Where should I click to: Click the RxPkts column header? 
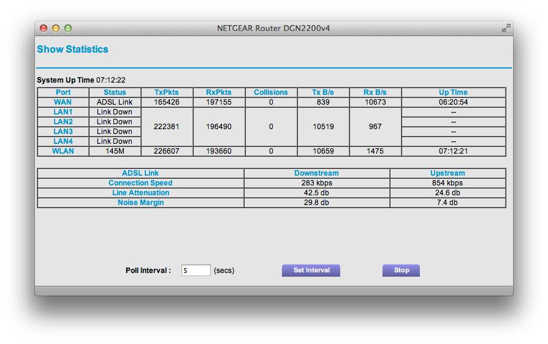click(219, 92)
